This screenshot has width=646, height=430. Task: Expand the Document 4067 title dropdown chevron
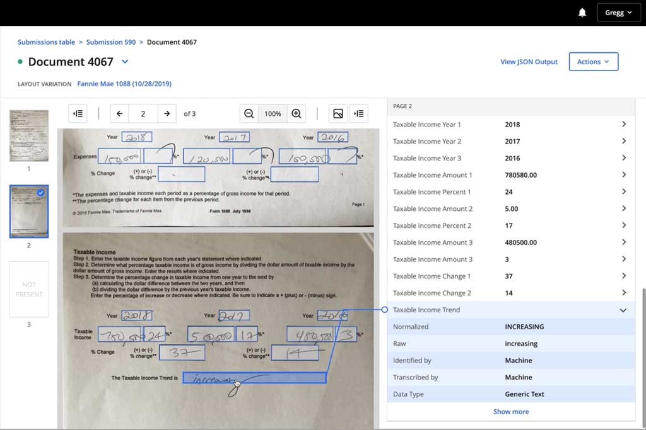pyautogui.click(x=125, y=62)
